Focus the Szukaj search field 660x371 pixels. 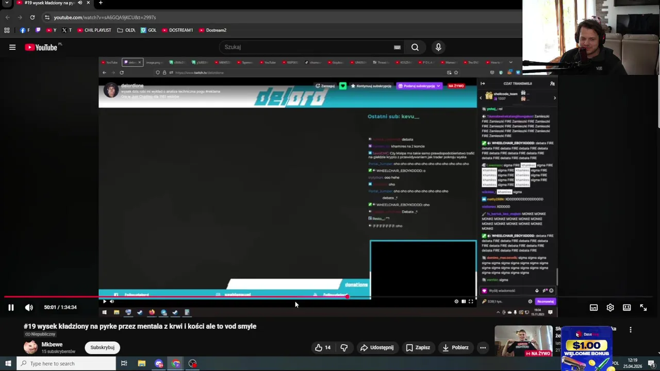click(x=307, y=47)
